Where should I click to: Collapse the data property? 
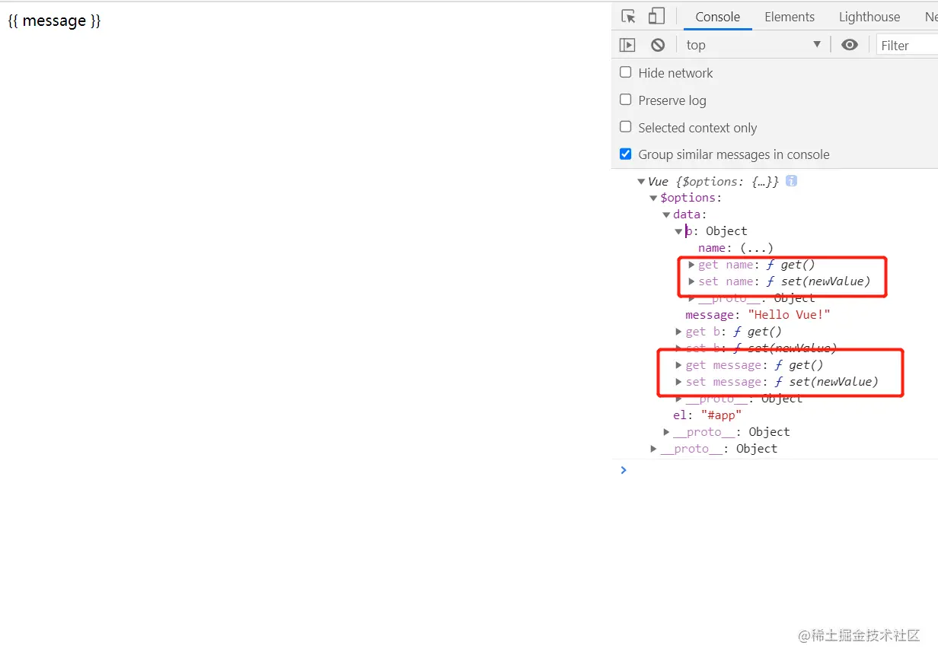(666, 215)
